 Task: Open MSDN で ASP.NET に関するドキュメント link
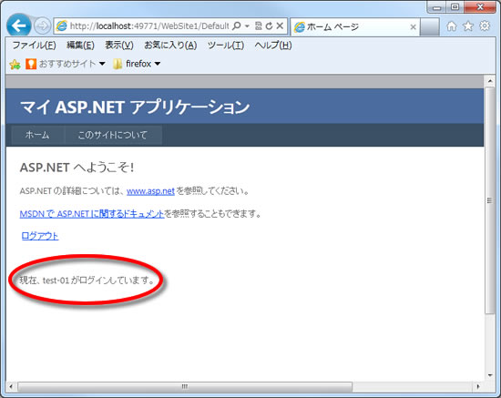pos(92,214)
